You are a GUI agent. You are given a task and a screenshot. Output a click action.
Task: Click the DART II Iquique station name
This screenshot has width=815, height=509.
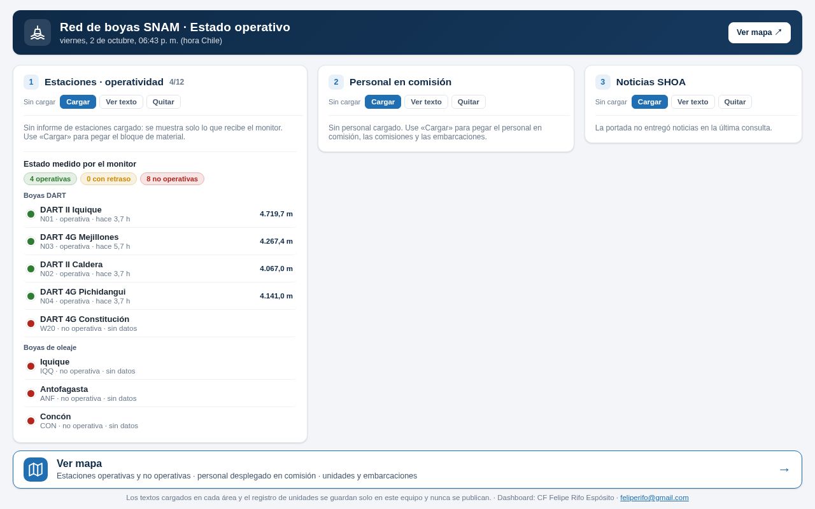71,209
